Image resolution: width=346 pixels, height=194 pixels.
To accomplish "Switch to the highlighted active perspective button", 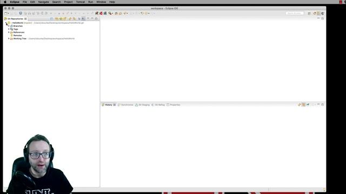I will point(318,13).
